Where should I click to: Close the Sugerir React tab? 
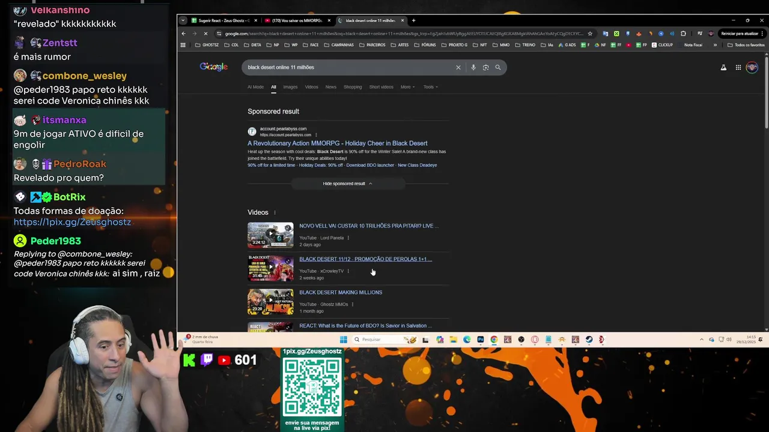pos(255,20)
